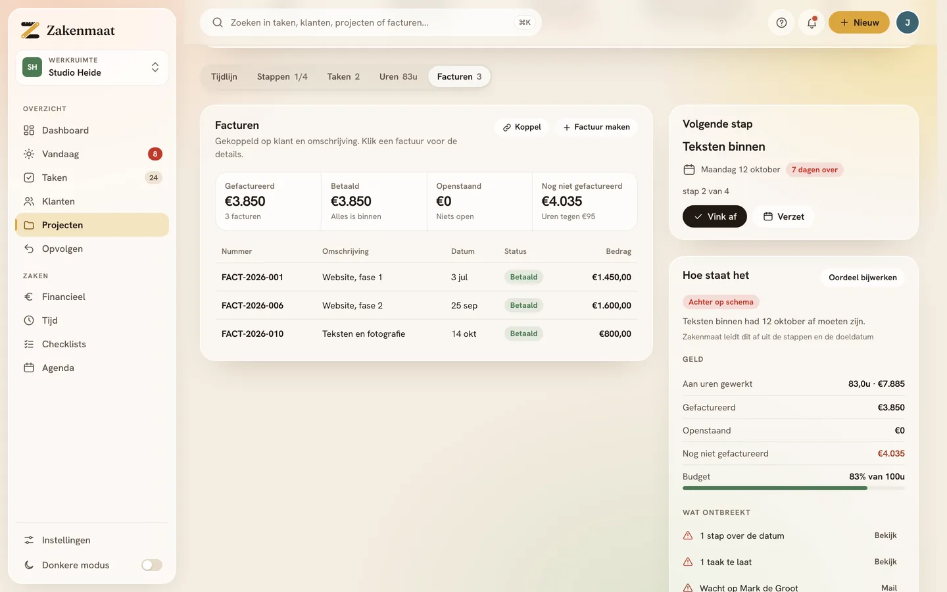Switch to the Uren 83u tab
Screen dimensions: 947x592
[x=398, y=76]
